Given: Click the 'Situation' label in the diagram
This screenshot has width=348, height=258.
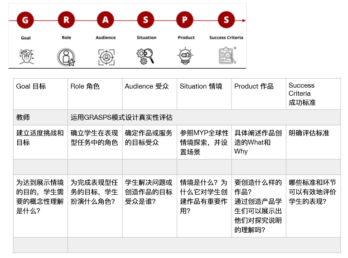Looking at the screenshot, I should [146, 38].
